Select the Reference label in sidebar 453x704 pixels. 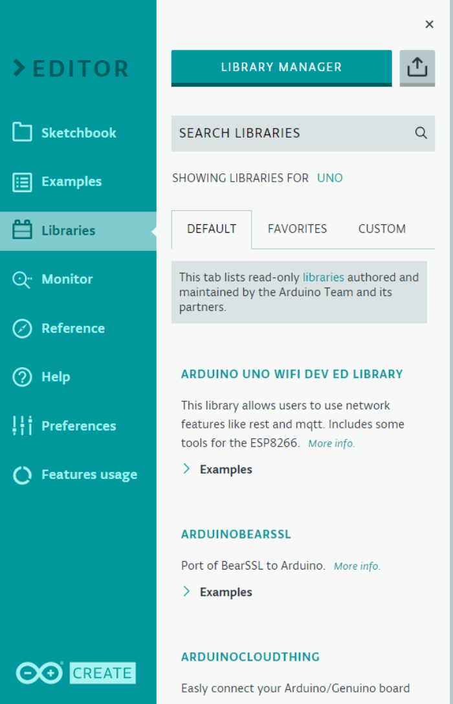(72, 328)
